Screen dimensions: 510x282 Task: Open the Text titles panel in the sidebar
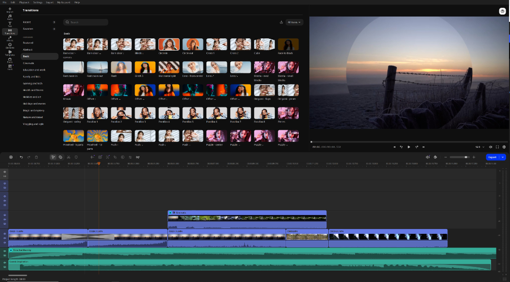[10, 24]
